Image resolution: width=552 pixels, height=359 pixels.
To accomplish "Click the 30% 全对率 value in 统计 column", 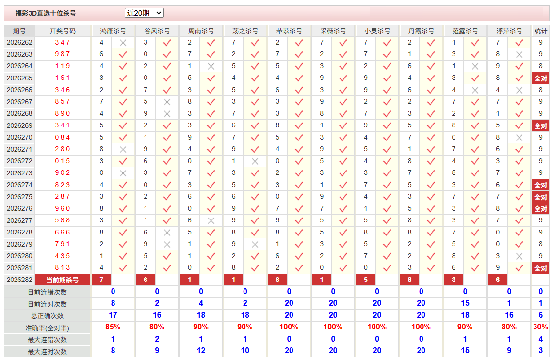I will click(540, 327).
